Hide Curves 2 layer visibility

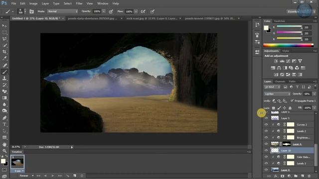point(266,124)
